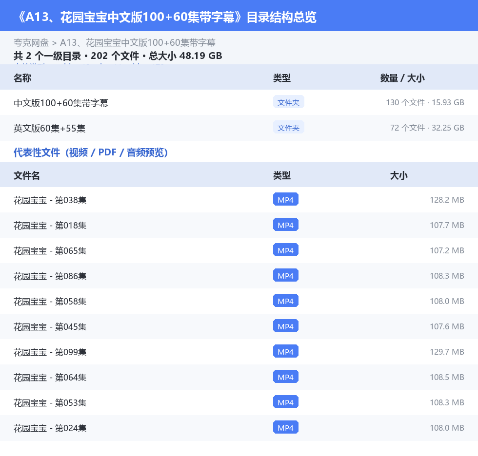
Task: Click MP4 badge for 第024集
Action: tap(286, 427)
